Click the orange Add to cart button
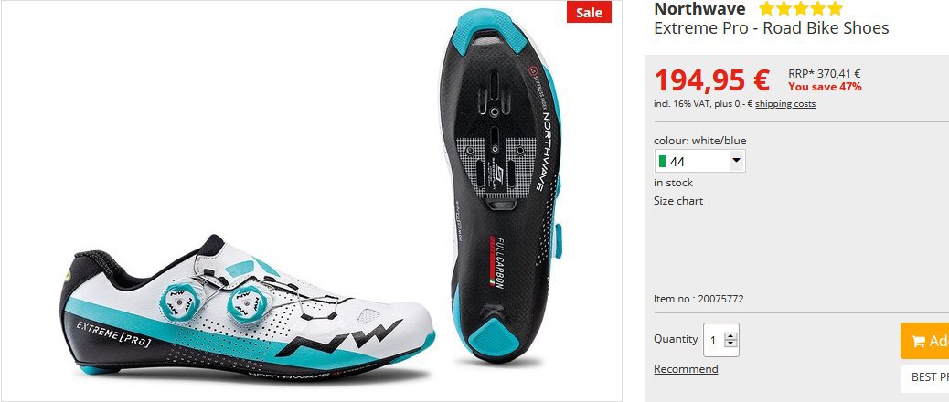Image resolution: width=949 pixels, height=402 pixels. (x=925, y=341)
